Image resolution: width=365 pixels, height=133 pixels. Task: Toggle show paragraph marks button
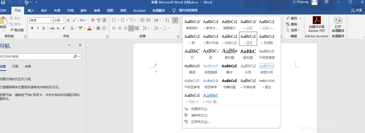point(175,20)
